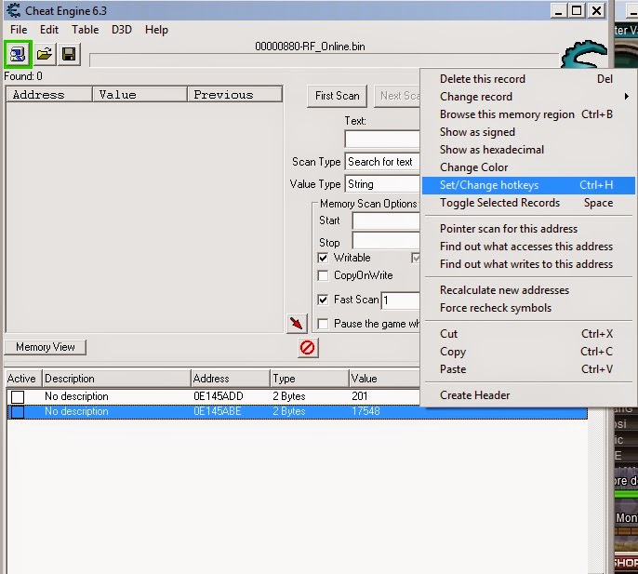Click the Next Scan button
Screen dimensions: 638x574
pos(397,96)
